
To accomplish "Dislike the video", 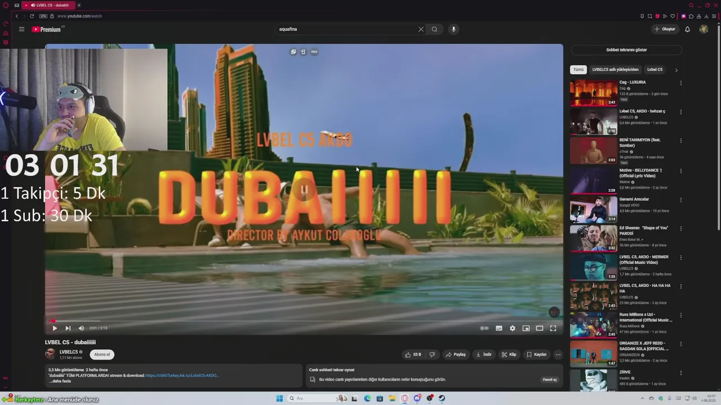I will coord(432,354).
